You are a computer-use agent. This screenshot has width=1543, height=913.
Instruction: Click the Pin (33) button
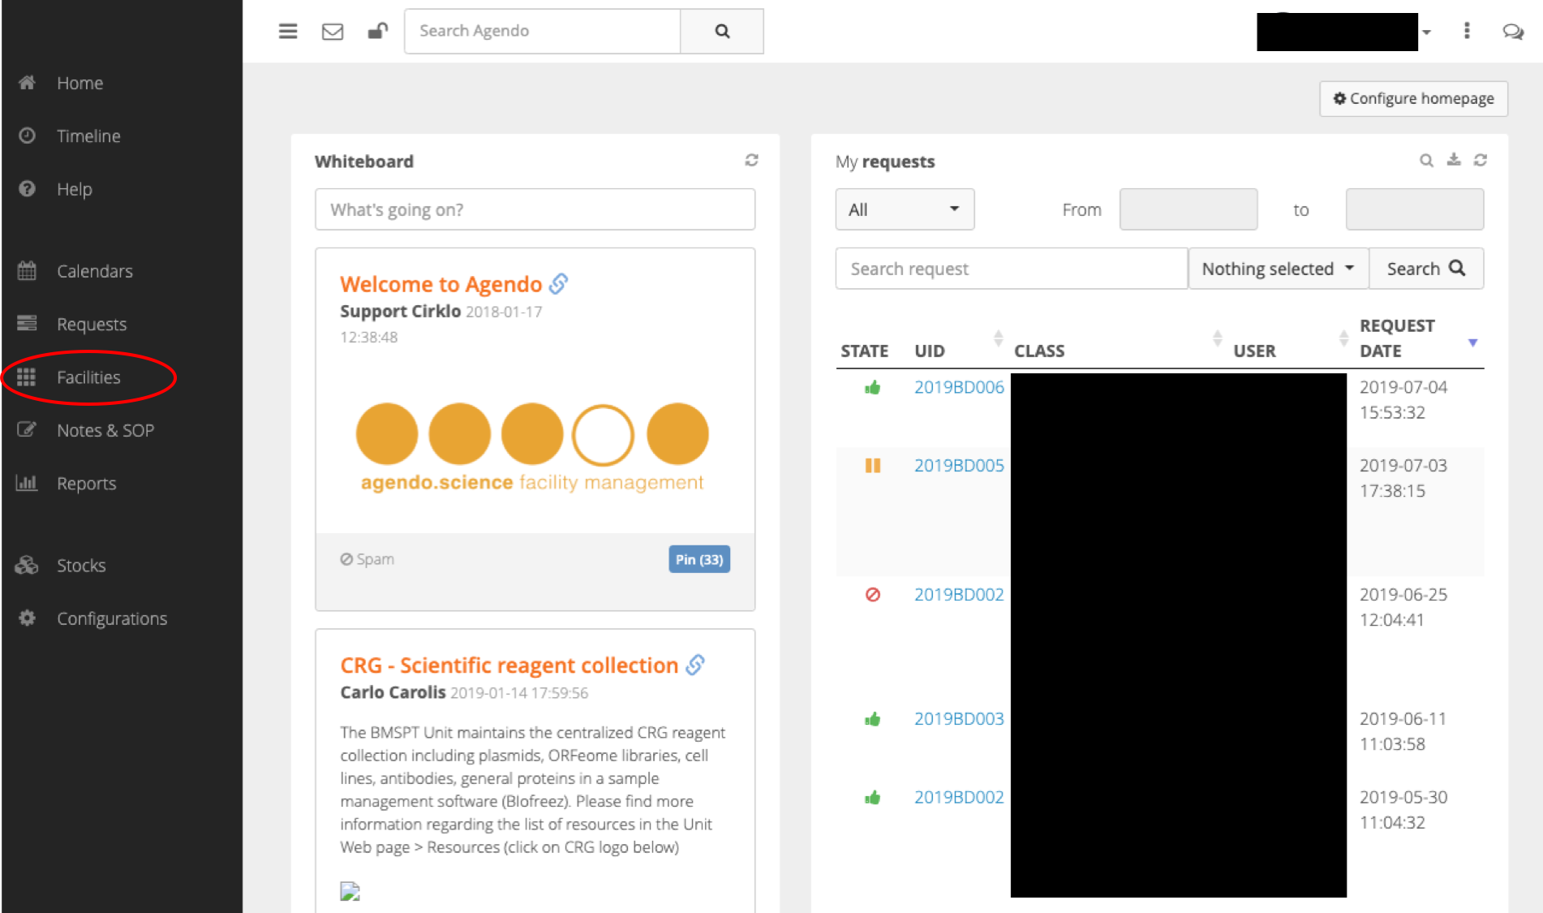pyautogui.click(x=699, y=559)
